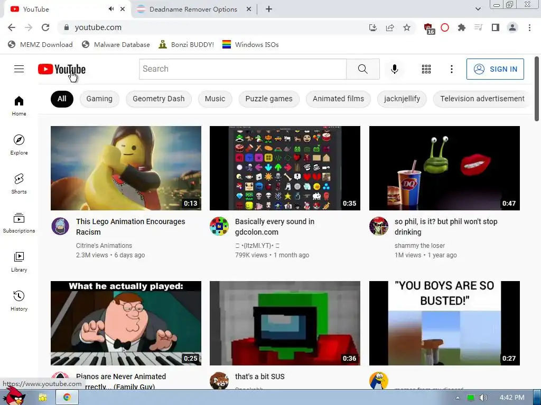Image resolution: width=541 pixels, height=405 pixels.
Task: Select the YouTube browser tab
Action: pyautogui.click(x=62, y=9)
